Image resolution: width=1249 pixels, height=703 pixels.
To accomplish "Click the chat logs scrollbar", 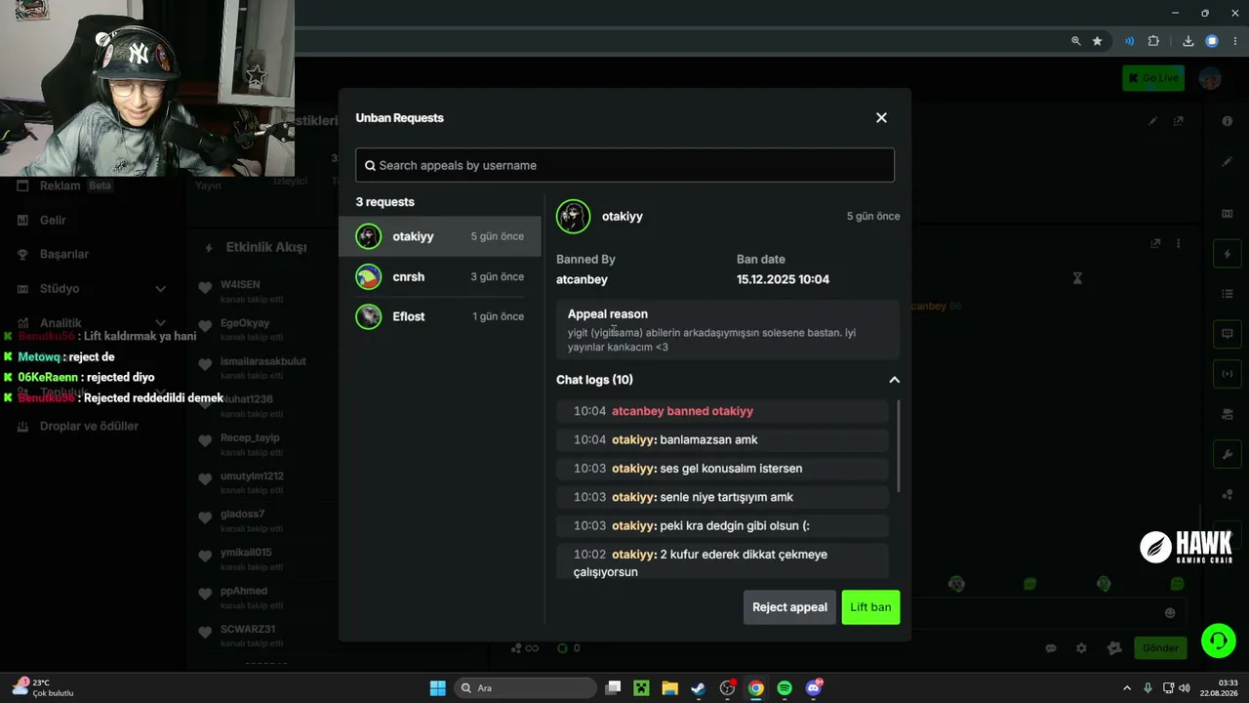I will pos(898,446).
